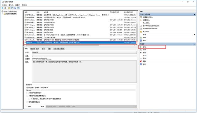This screenshot has width=197, height=113.
Task: Click 导出... in the selected item actions
Action: (x=145, y=56)
